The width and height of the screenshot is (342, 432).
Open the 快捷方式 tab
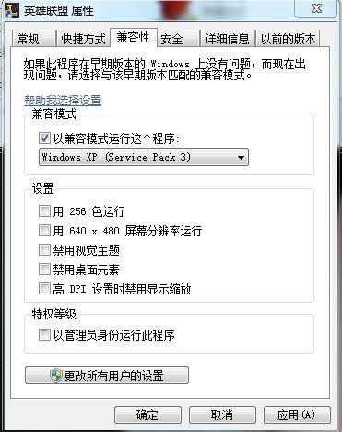click(83, 39)
